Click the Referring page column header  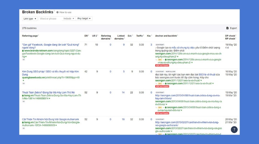point(30,36)
